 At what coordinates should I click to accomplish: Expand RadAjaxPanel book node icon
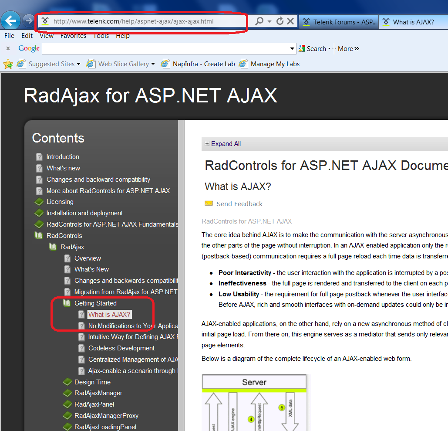click(67, 404)
